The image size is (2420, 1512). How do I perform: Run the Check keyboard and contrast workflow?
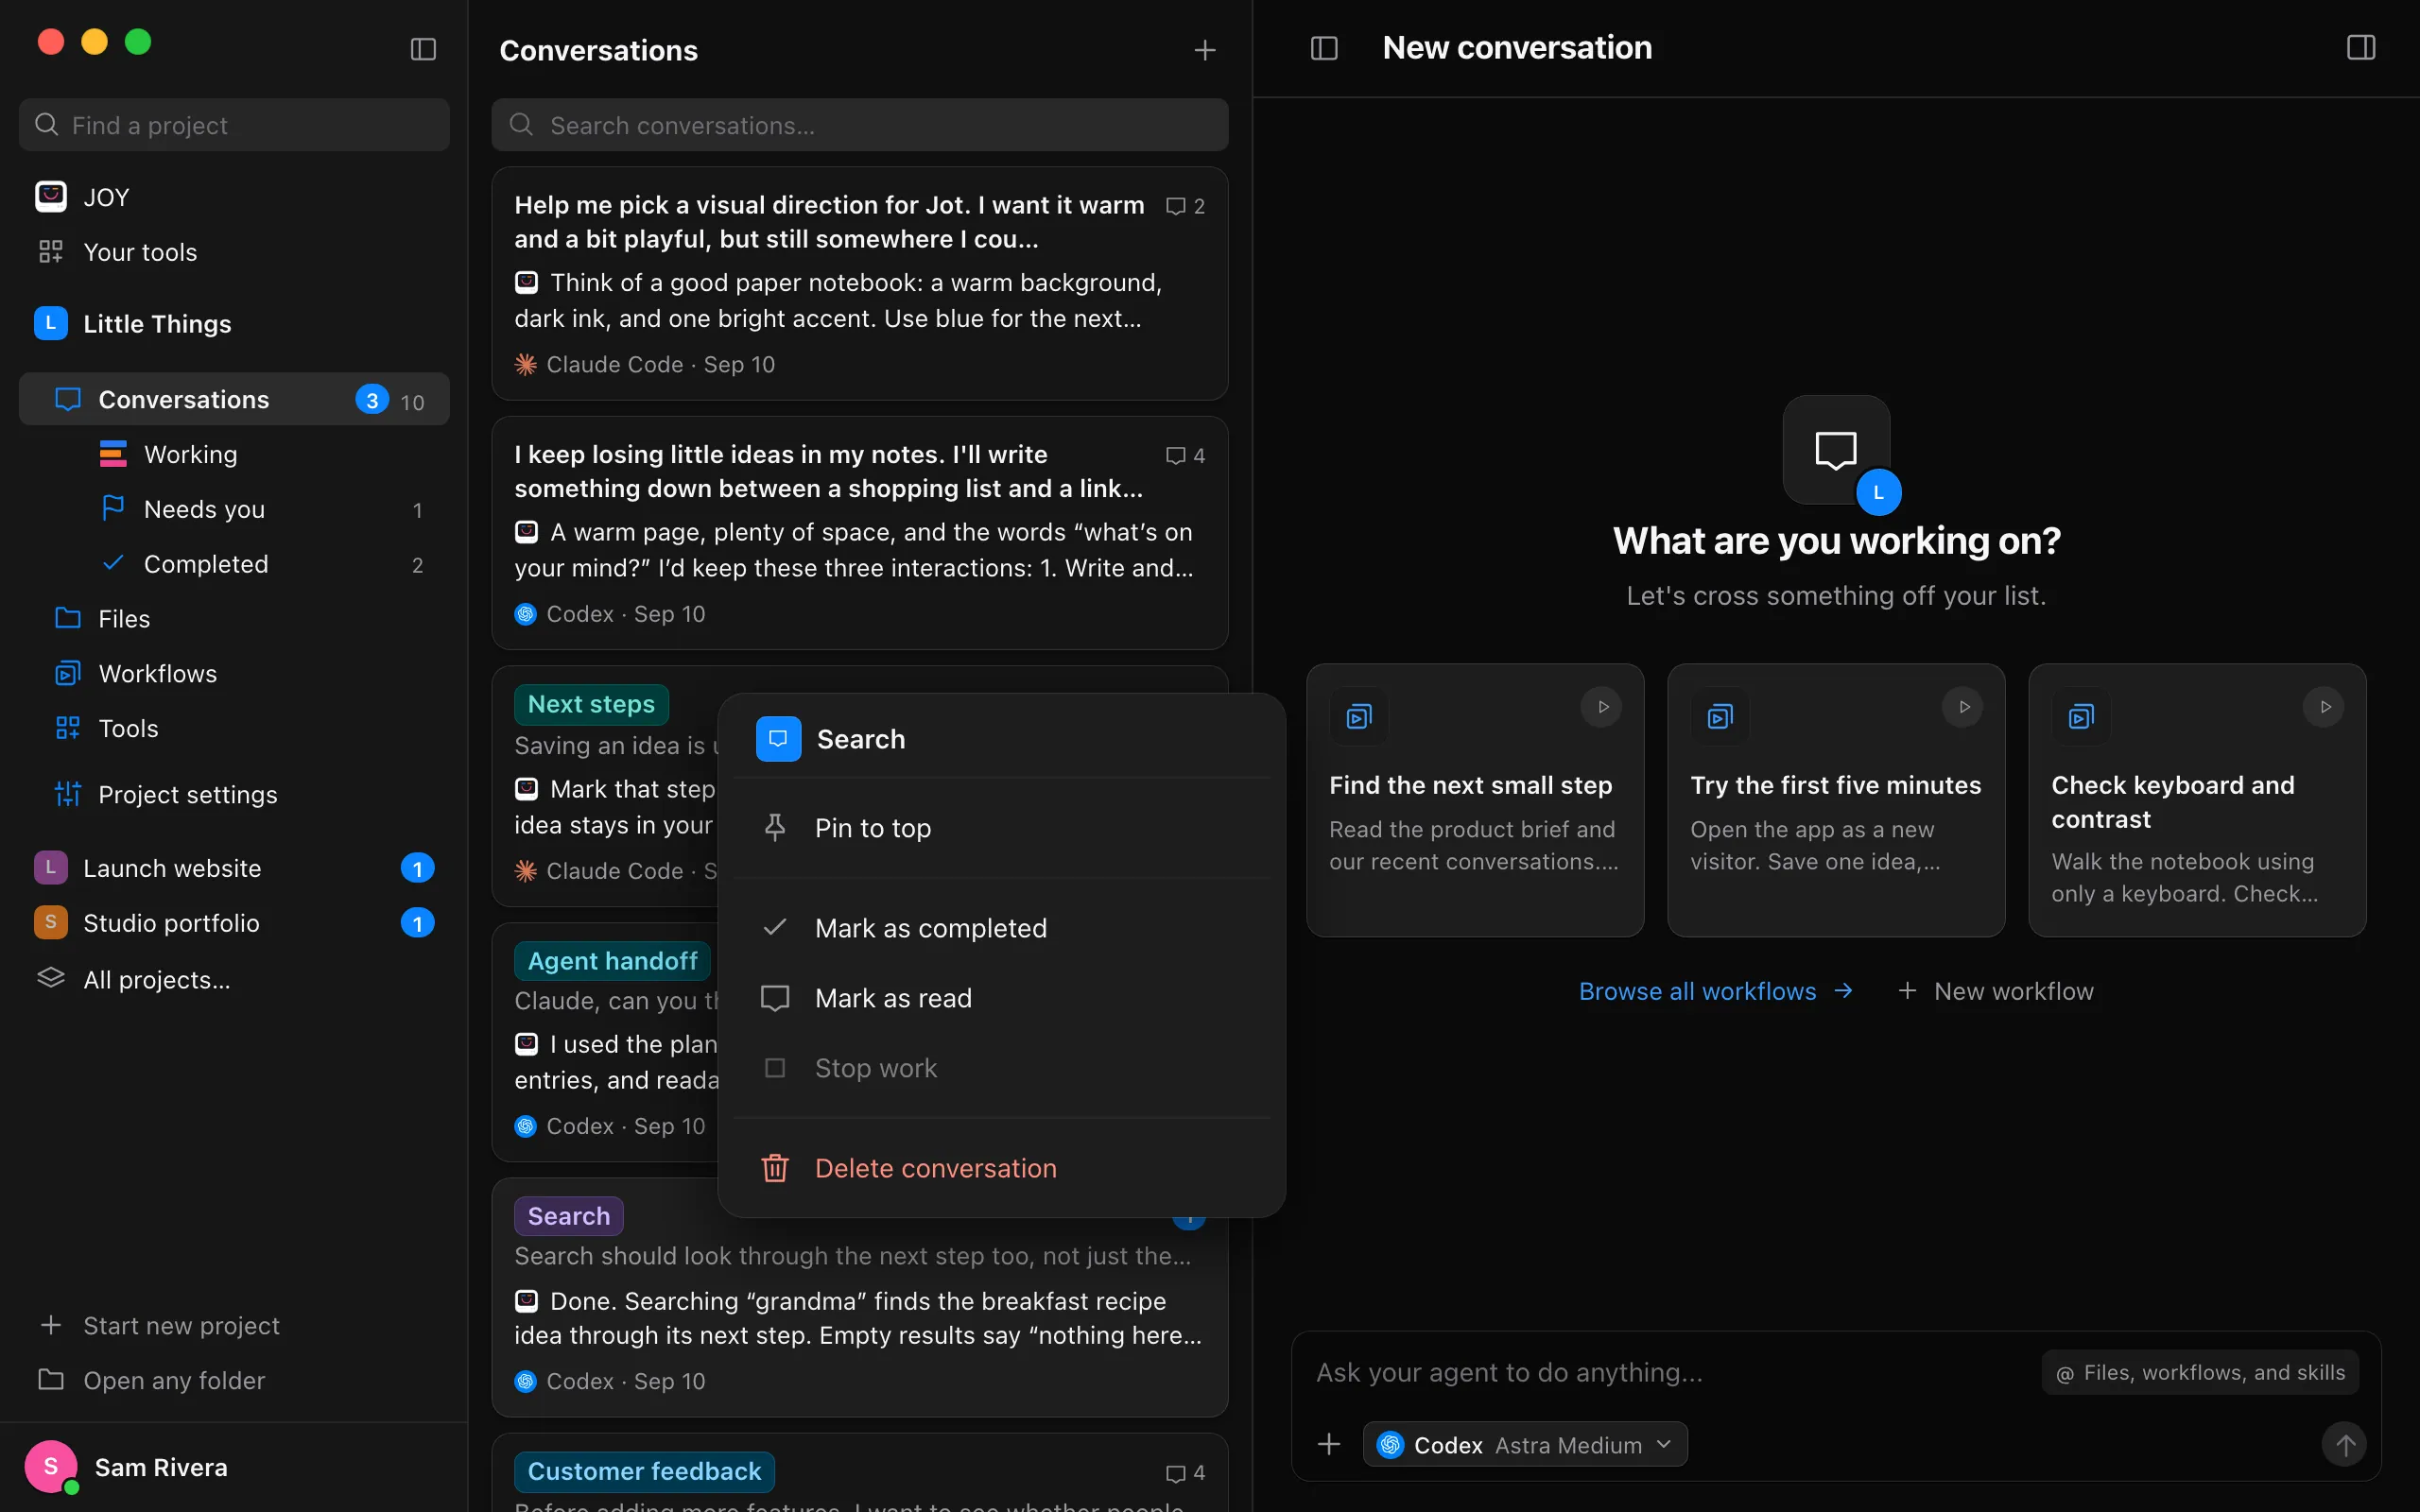pyautogui.click(x=2324, y=707)
